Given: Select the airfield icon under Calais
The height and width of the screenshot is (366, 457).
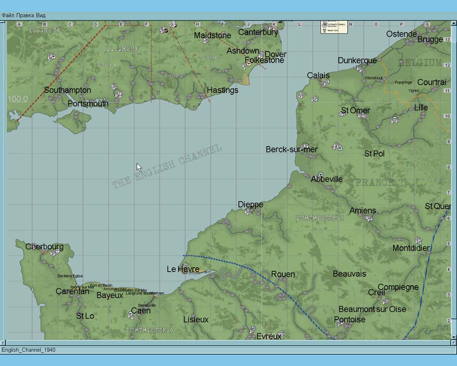Looking at the screenshot, I should (326, 82).
